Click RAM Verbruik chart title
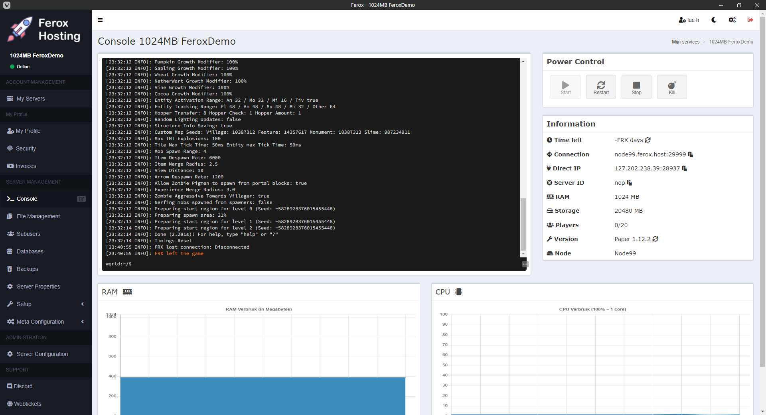Screen dimensions: 766x415 coord(259,309)
